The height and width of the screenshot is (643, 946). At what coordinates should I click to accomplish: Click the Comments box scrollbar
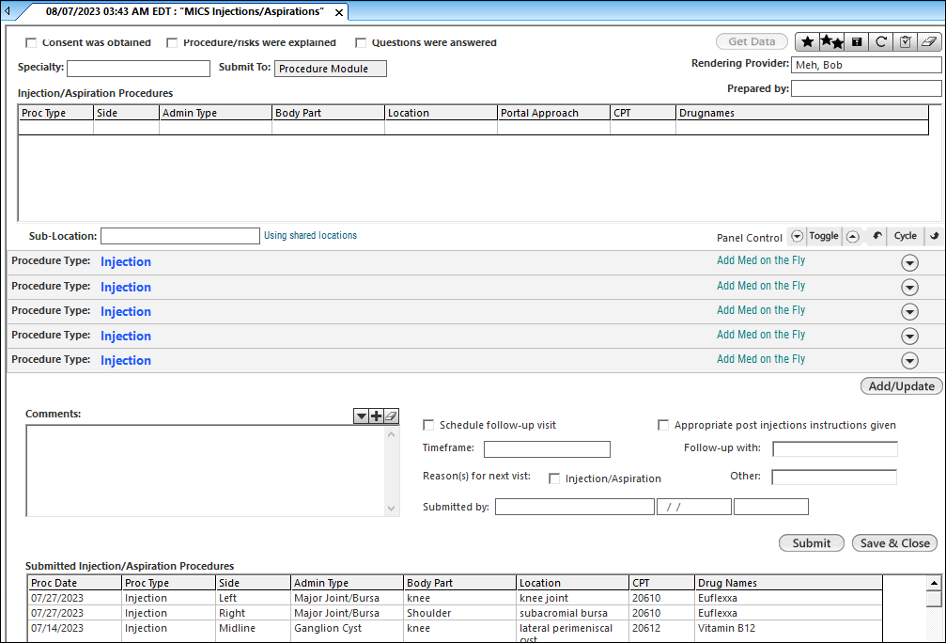click(392, 471)
